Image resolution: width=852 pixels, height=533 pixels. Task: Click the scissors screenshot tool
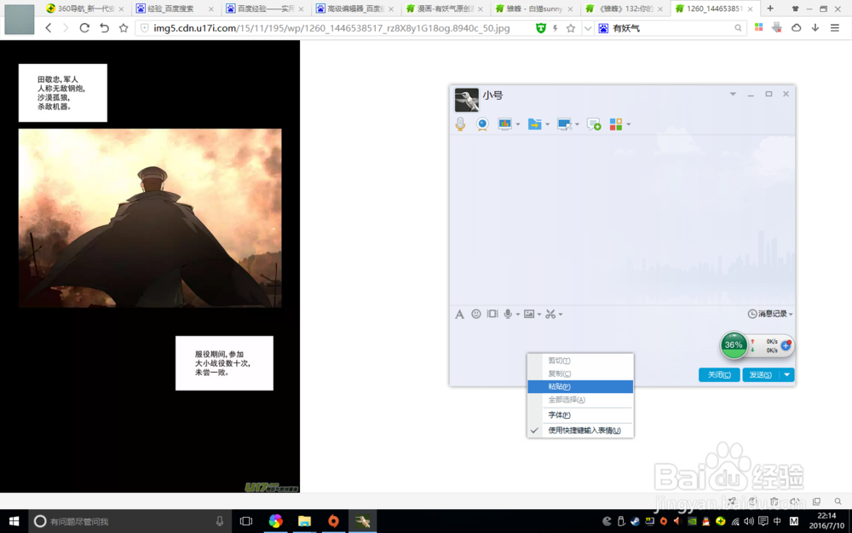pos(550,314)
